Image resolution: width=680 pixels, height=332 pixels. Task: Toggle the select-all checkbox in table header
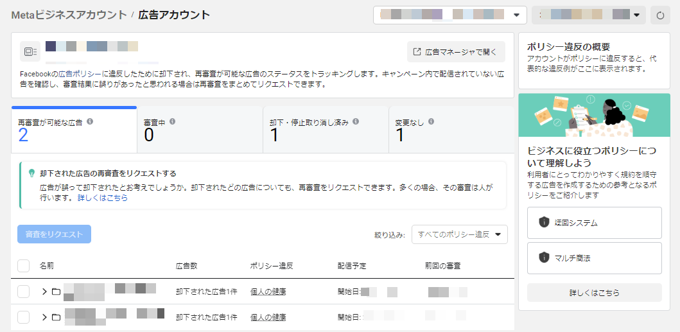(24, 265)
